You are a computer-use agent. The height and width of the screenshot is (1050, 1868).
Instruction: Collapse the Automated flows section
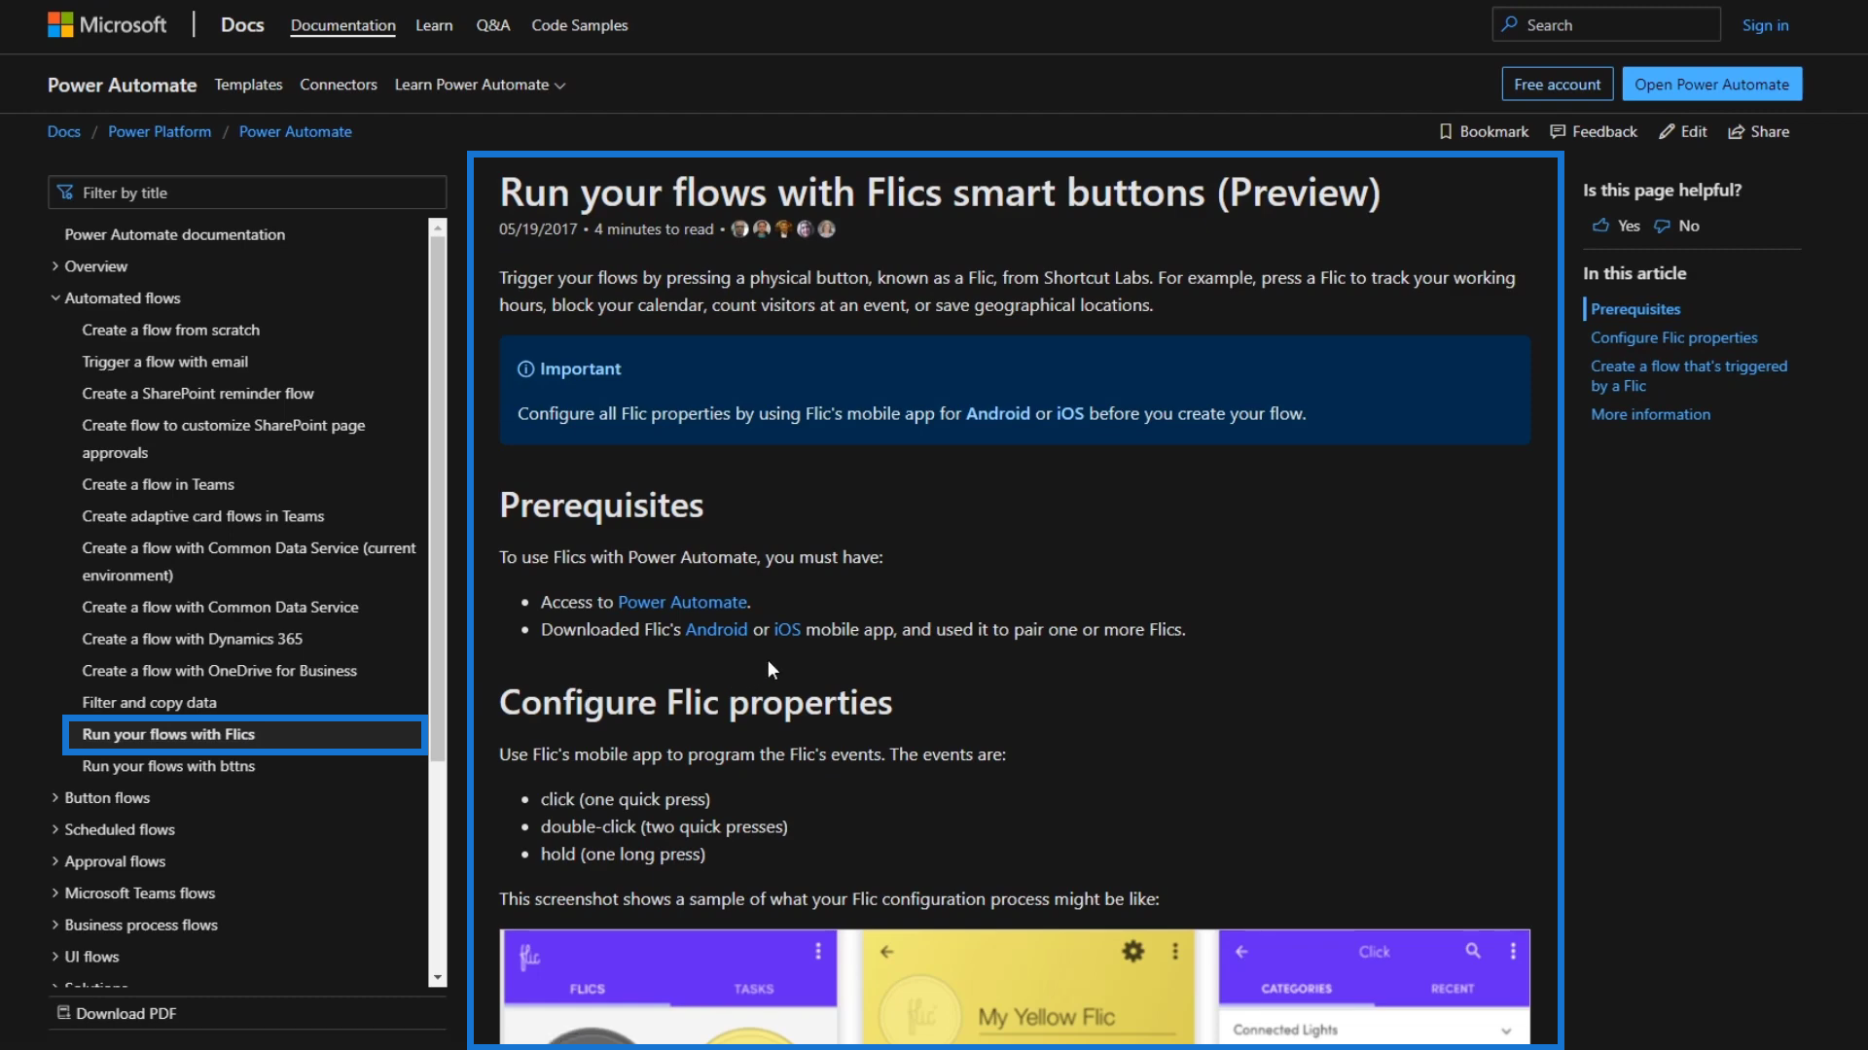coord(55,298)
